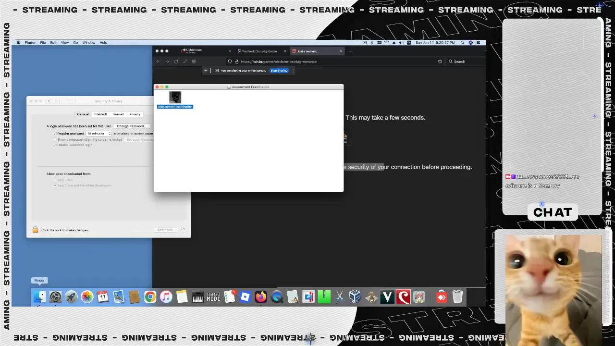Open the Trash in the dock
Image resolution: width=615 pixels, height=346 pixels.
[457, 297]
